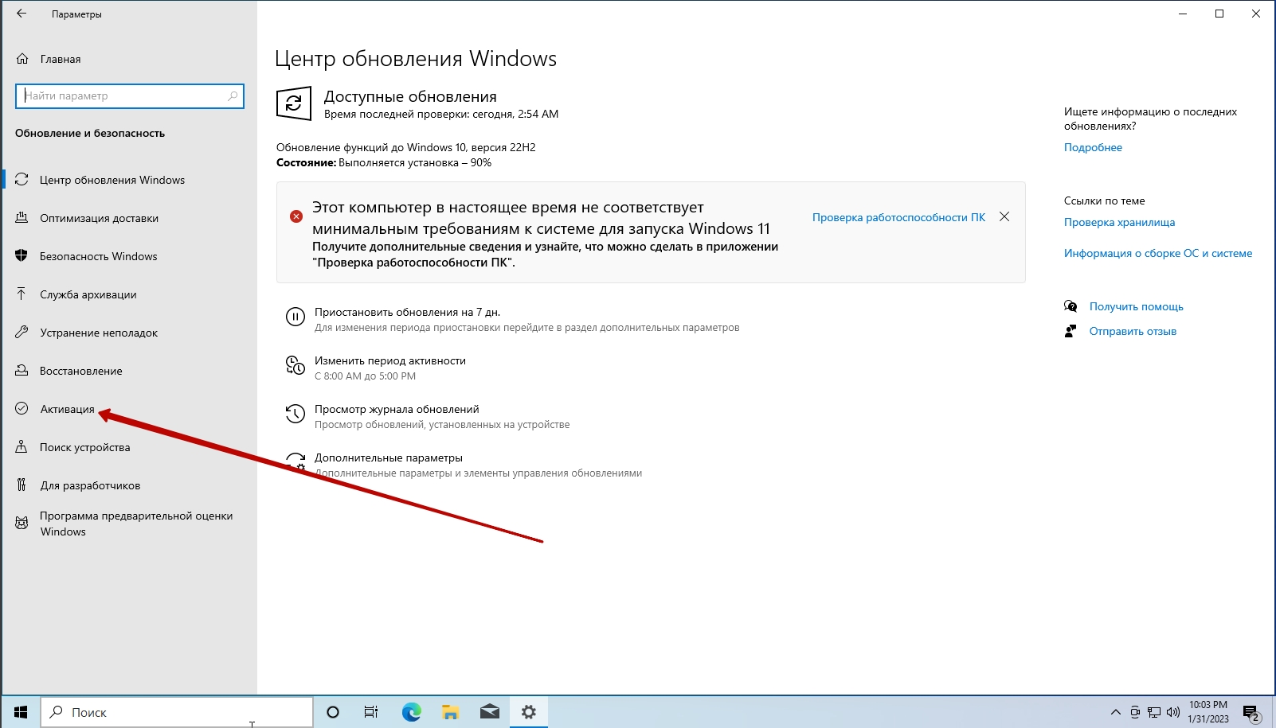1276x728 pixels.
Task: Click the Центр обновления Windows sync icon in sidebar
Action: [x=22, y=180]
